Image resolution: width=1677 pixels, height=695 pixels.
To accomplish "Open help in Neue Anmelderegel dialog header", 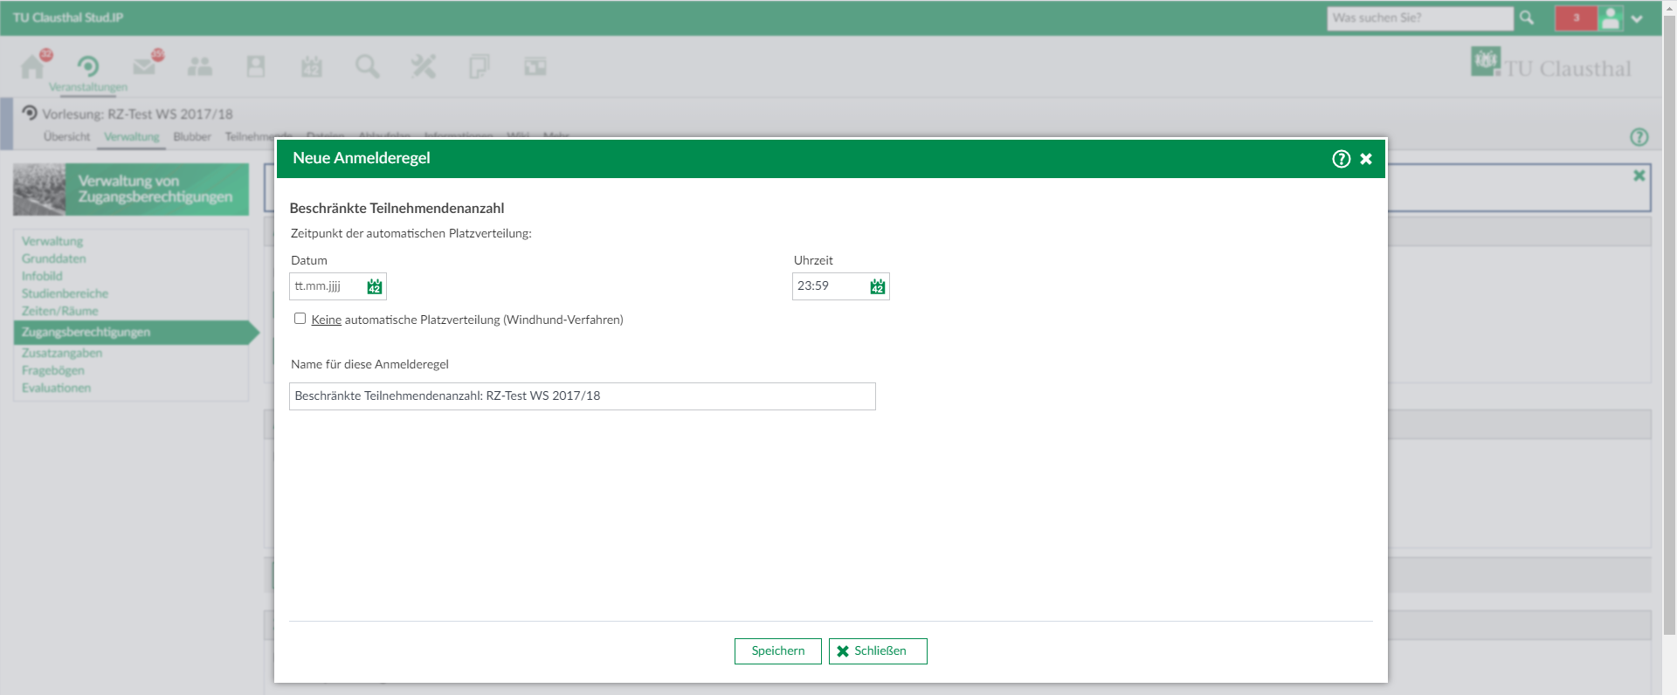I will pos(1341,159).
